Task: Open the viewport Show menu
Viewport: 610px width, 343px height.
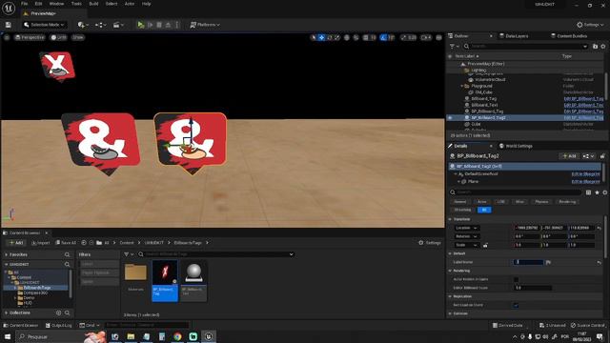Action: (78, 37)
